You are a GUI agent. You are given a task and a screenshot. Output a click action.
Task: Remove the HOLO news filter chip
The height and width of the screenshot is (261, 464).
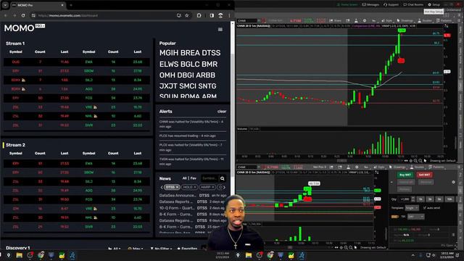coord(195,187)
